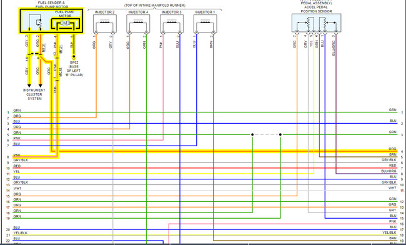This screenshot has height=245, width=406.
Task: Click the fuel sender variable resistor symbol
Action: (x=39, y=23)
